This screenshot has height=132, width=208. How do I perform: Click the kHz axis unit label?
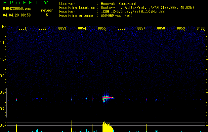3,27
